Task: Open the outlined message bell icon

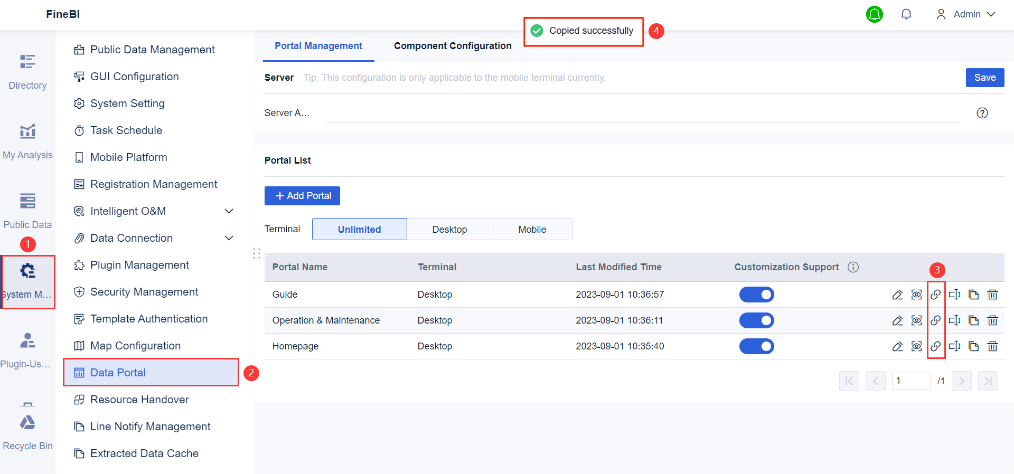Action: tap(906, 14)
